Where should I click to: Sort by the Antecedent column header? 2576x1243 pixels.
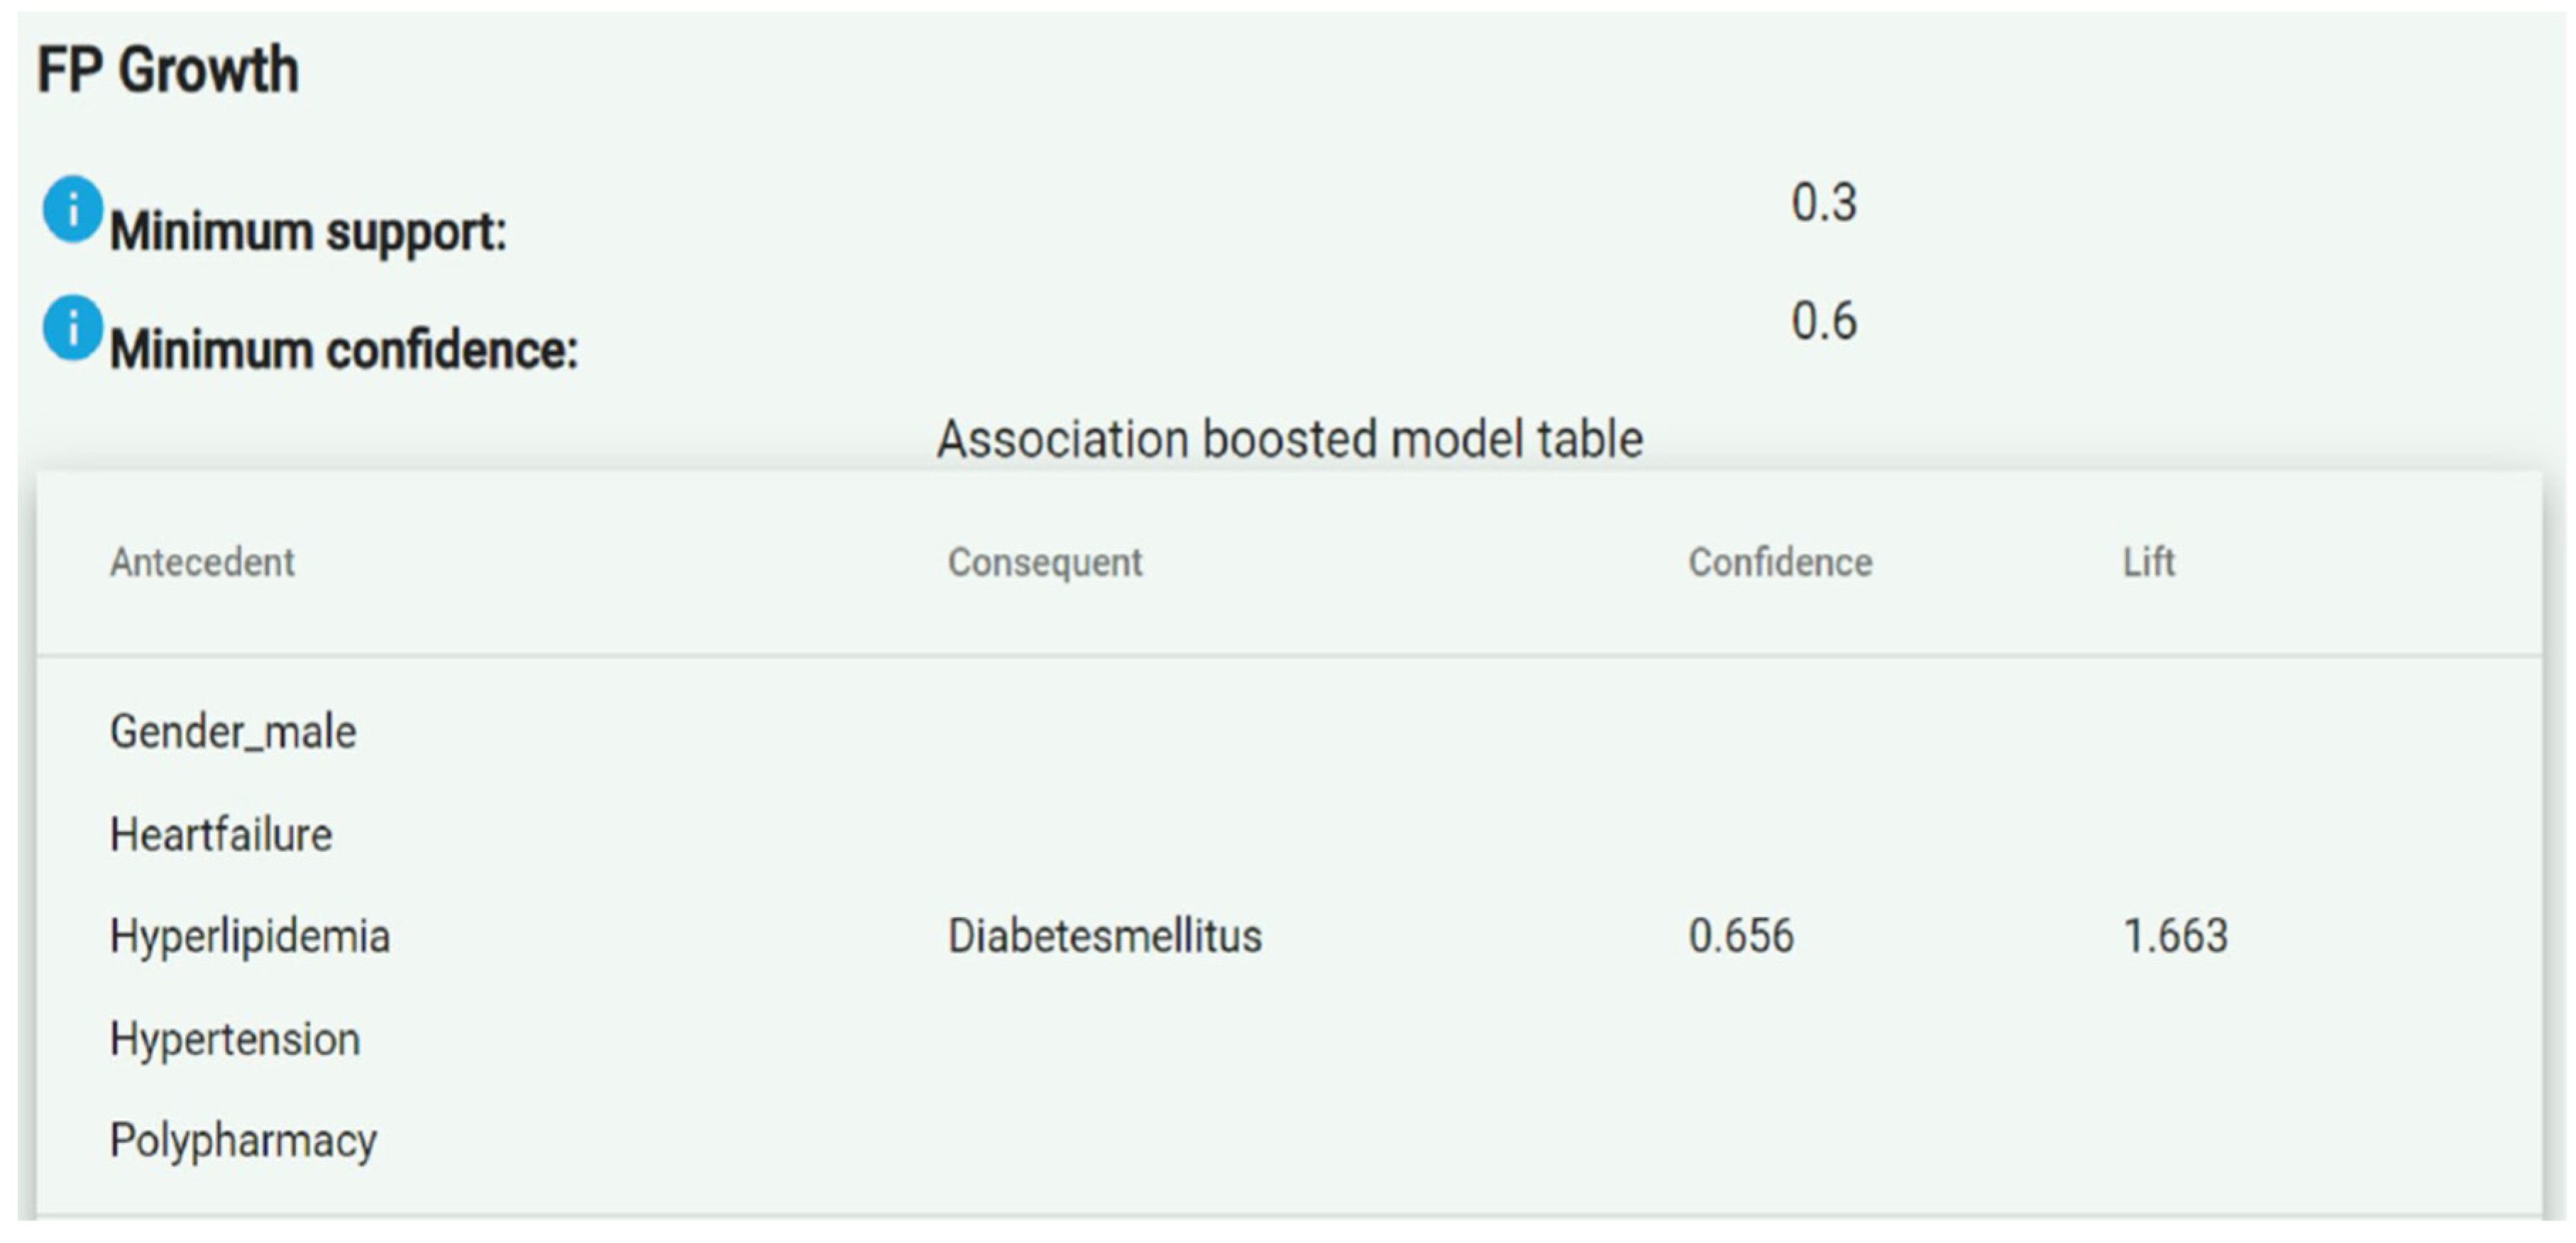(202, 562)
